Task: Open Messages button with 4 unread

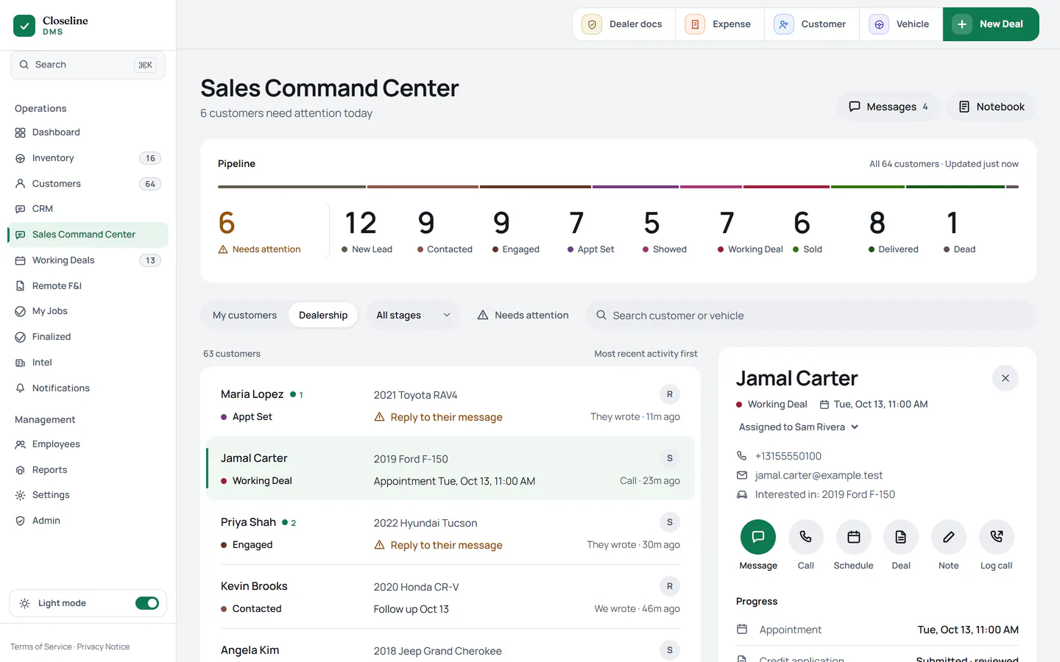Action: click(888, 107)
